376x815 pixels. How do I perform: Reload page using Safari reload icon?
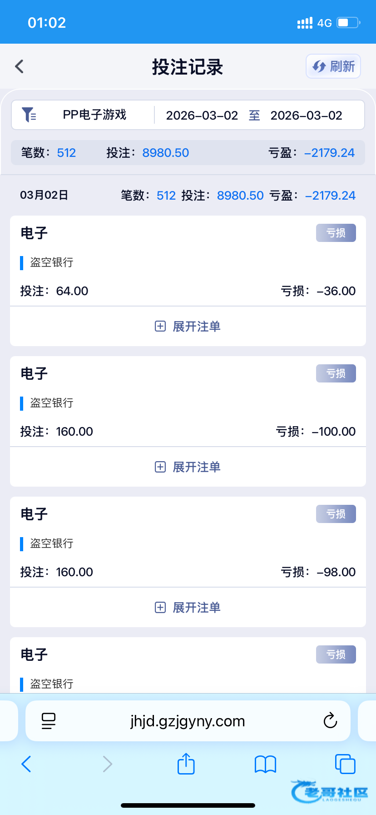330,721
